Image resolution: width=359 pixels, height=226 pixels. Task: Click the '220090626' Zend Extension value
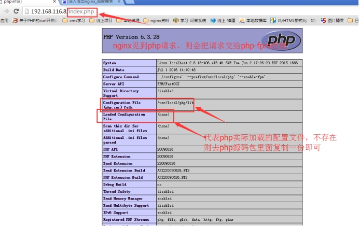tap(166, 164)
